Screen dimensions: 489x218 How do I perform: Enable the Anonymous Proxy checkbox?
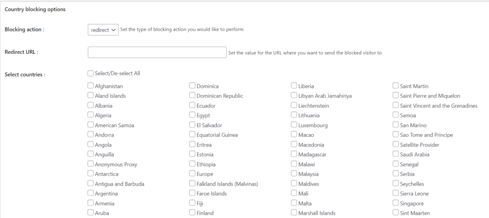91,164
